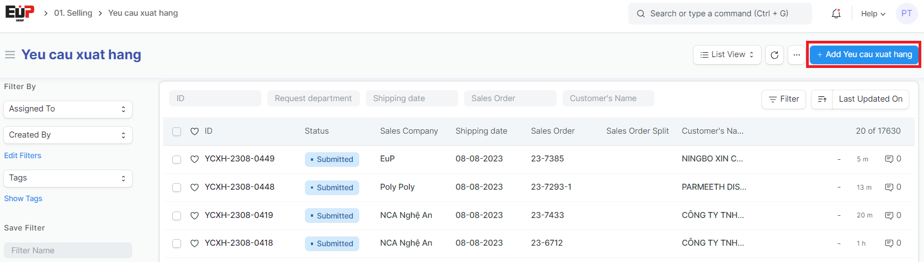Expand the Assigned To dropdown
The height and width of the screenshot is (262, 924).
(68, 109)
